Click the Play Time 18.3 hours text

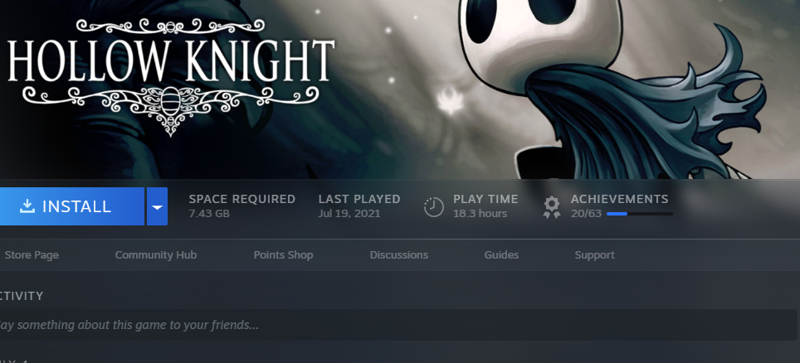(x=480, y=214)
